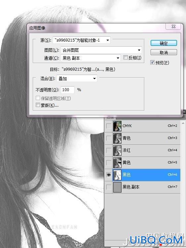
Task: Enable the 蒙版(K) checkbox
Action: 38,105
